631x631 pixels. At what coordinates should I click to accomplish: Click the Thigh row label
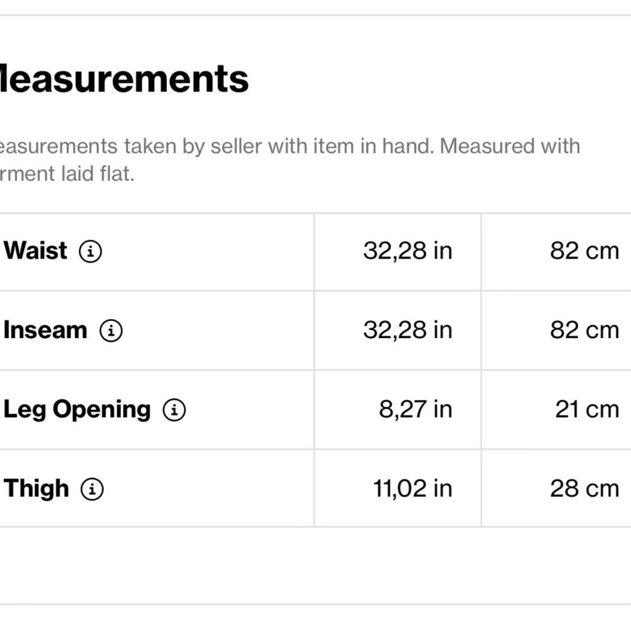36,489
